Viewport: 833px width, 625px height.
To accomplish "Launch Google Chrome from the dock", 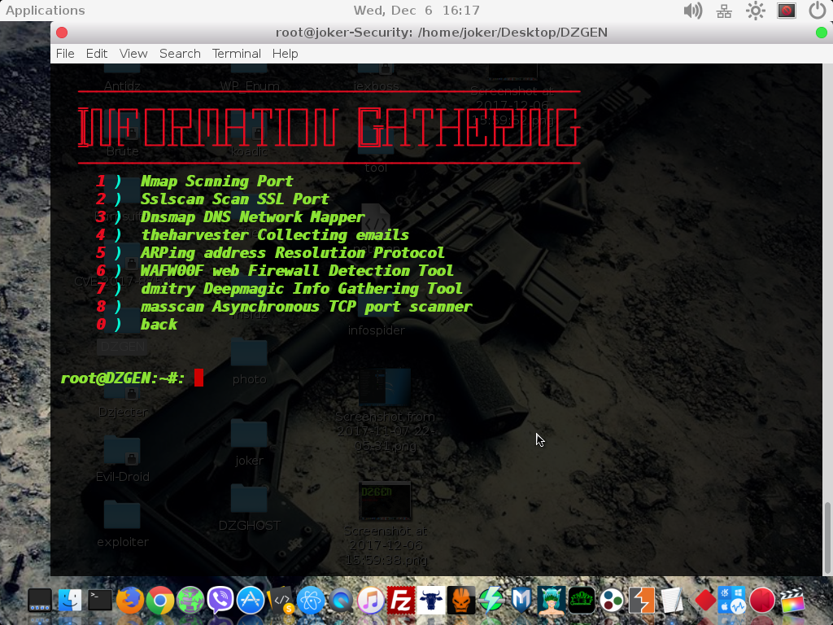I will [160, 601].
